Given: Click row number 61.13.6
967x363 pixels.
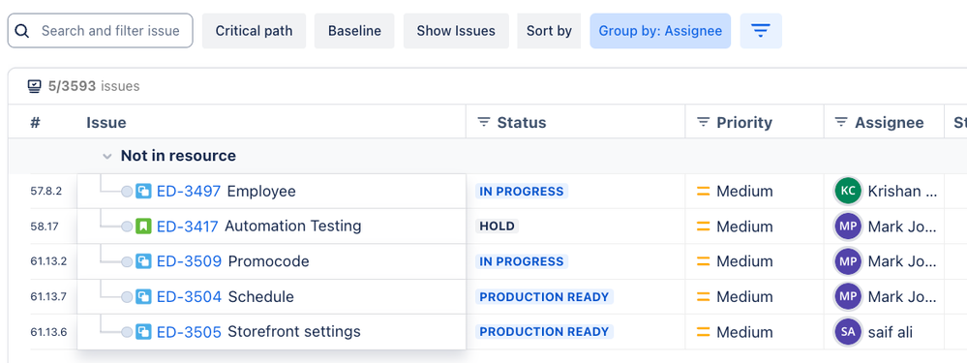Looking at the screenshot, I should (x=48, y=332).
